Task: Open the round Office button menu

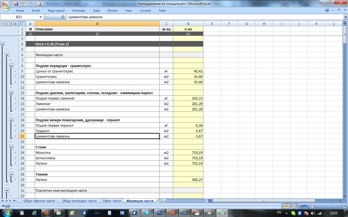Action: 6,6
